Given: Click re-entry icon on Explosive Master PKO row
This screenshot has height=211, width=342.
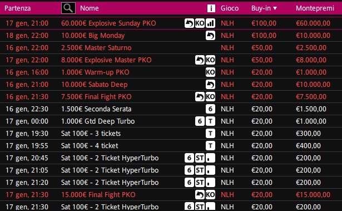Looking at the screenshot, I should pyautogui.click(x=200, y=60).
